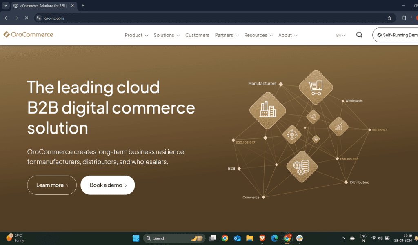Click the browser forward arrow
Image resolution: width=418 pixels, height=245 pixels.
tap(16, 18)
